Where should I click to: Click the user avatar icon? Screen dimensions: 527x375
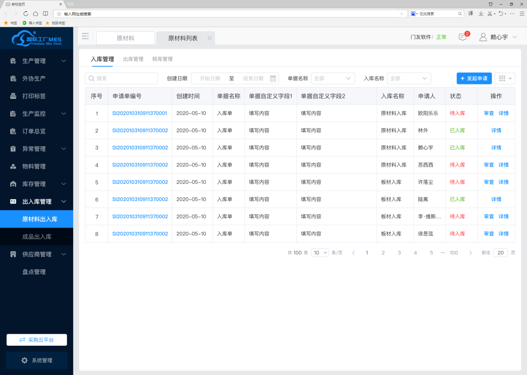coord(483,37)
